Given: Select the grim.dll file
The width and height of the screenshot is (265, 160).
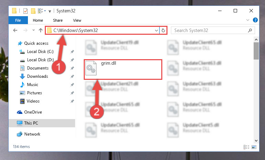Looking at the screenshot, I should (123, 70).
